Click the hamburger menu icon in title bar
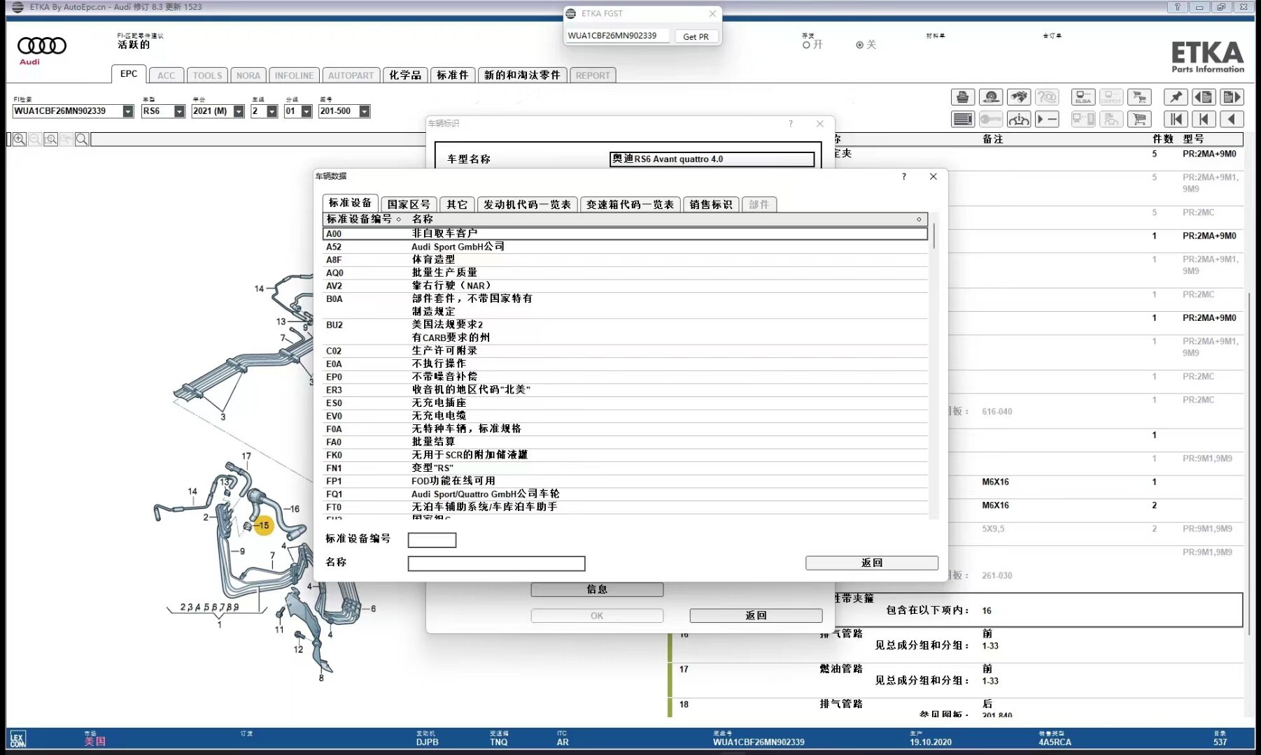The height and width of the screenshot is (755, 1261). [17, 7]
